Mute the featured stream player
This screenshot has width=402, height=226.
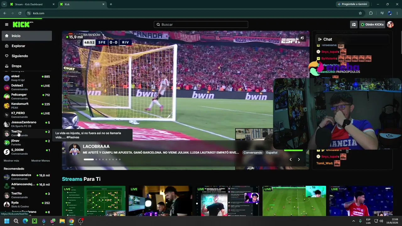pos(302,38)
